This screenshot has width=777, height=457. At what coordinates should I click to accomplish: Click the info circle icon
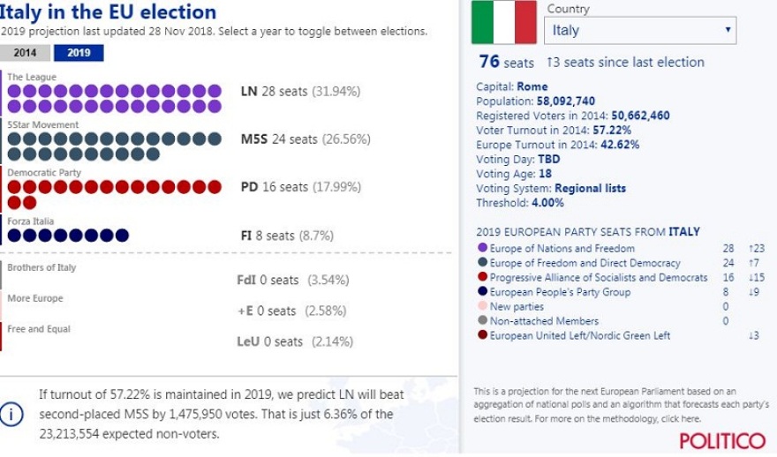pos(12,415)
